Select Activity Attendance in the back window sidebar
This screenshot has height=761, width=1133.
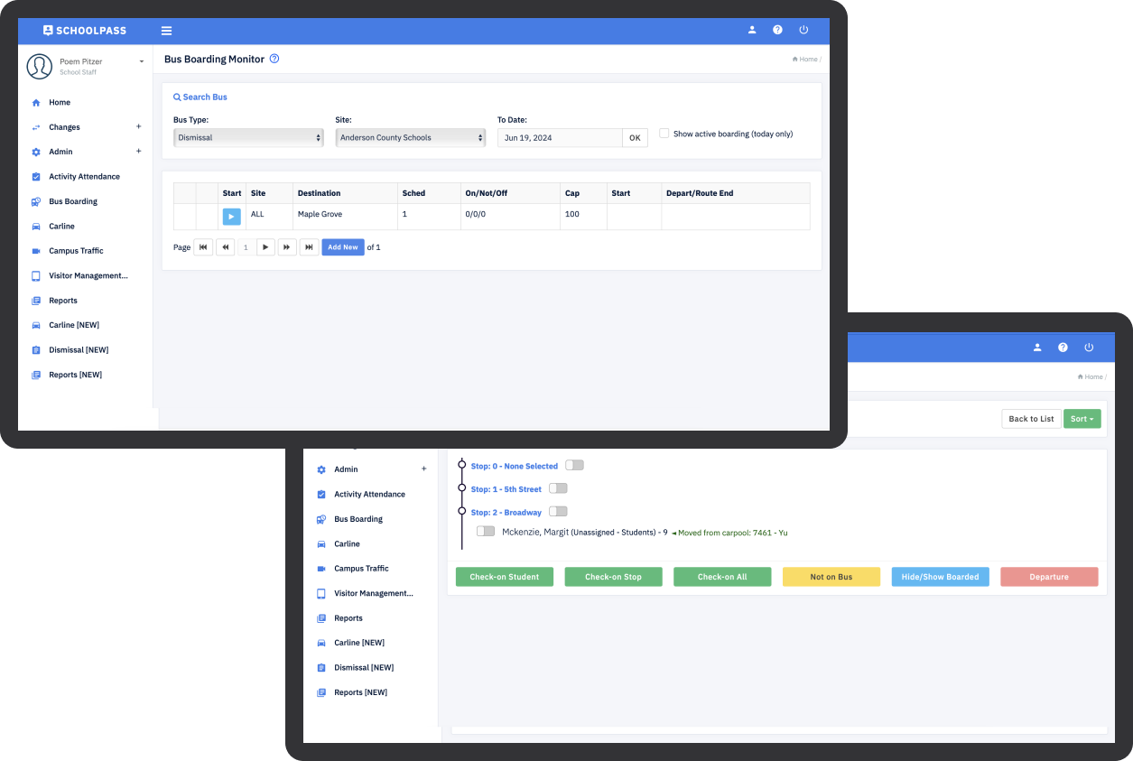coord(369,495)
